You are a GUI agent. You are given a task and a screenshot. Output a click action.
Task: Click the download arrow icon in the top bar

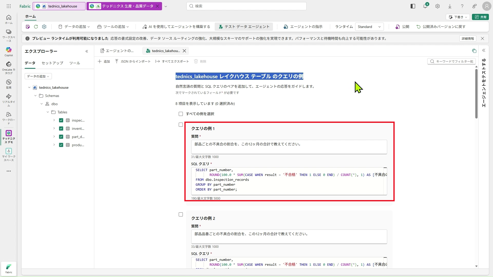click(450, 6)
